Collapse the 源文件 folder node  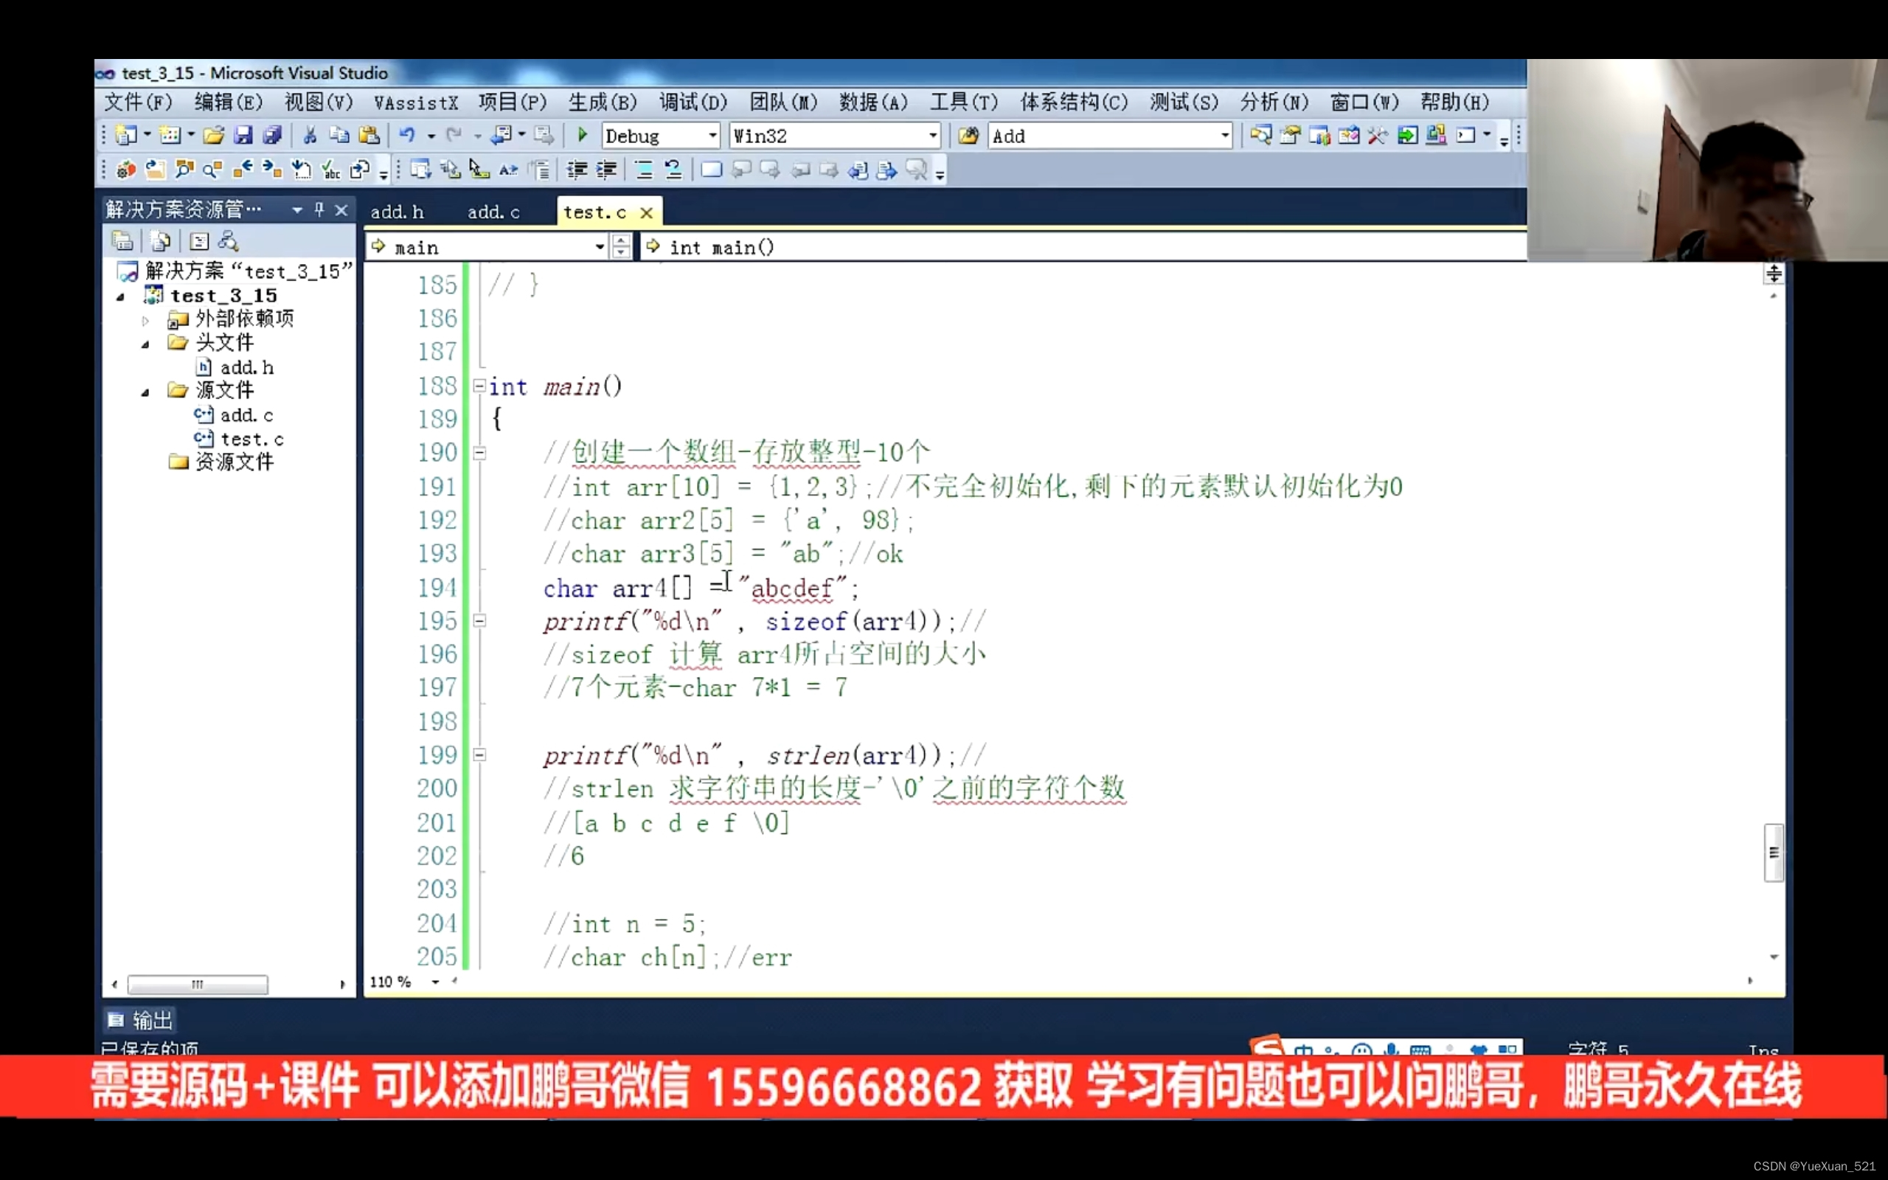click(x=145, y=392)
